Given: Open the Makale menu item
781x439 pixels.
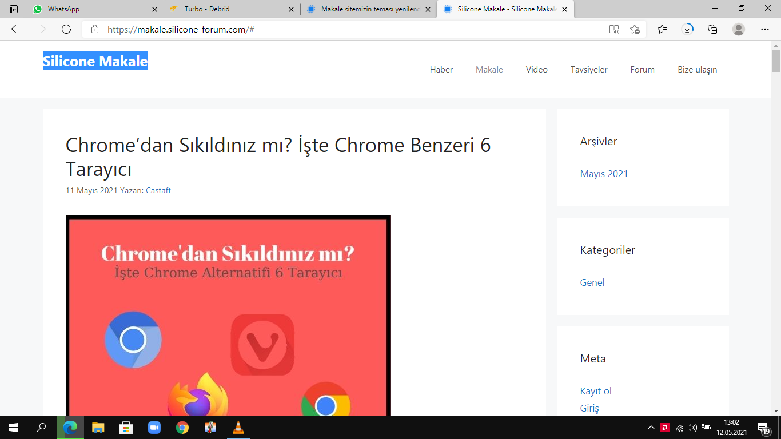Looking at the screenshot, I should [489, 70].
